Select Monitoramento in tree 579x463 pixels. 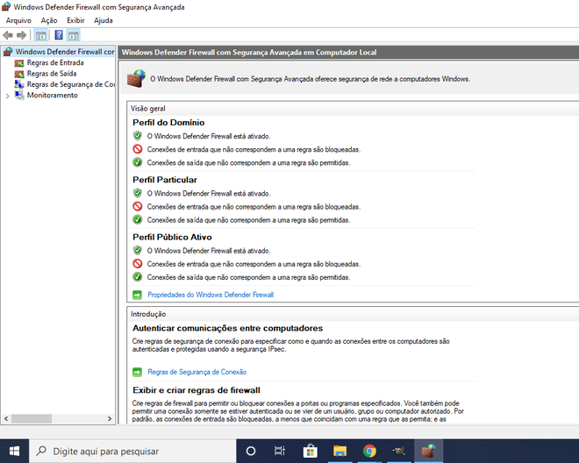click(x=53, y=96)
